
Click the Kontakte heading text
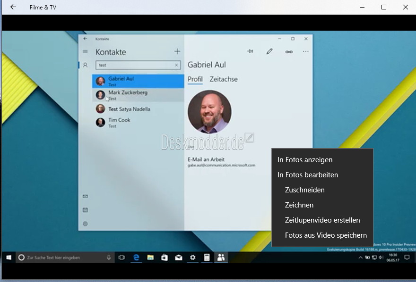(111, 52)
